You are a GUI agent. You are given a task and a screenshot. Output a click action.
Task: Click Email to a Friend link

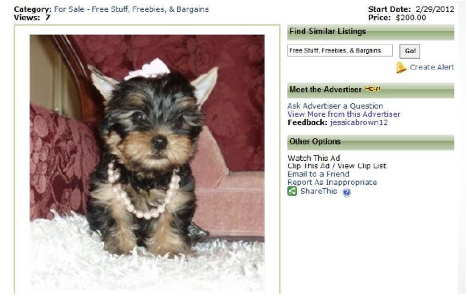pyautogui.click(x=318, y=174)
